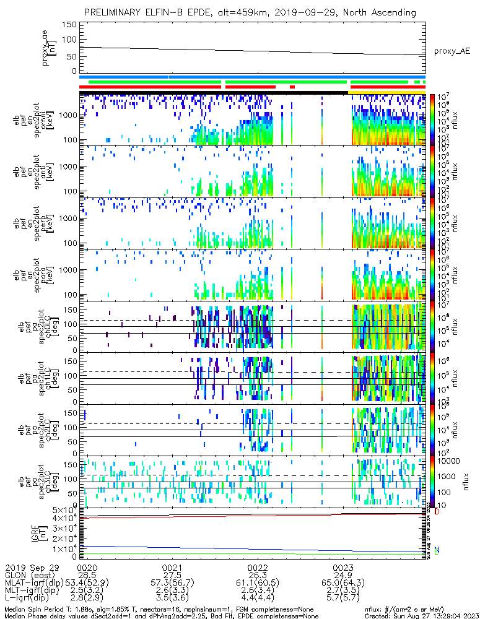Click the 'Created: Sun Aug 27 13:29:04 2023' stamp
This screenshot has height=619, width=480.
(x=422, y=616)
